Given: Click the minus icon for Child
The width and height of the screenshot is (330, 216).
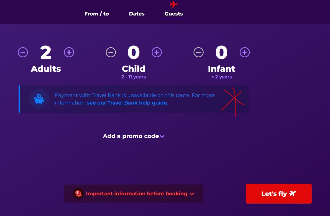Looking at the screenshot, I should tap(111, 52).
